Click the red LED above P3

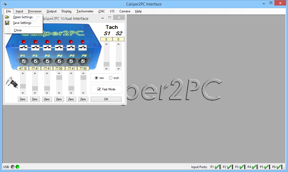point(47,42)
